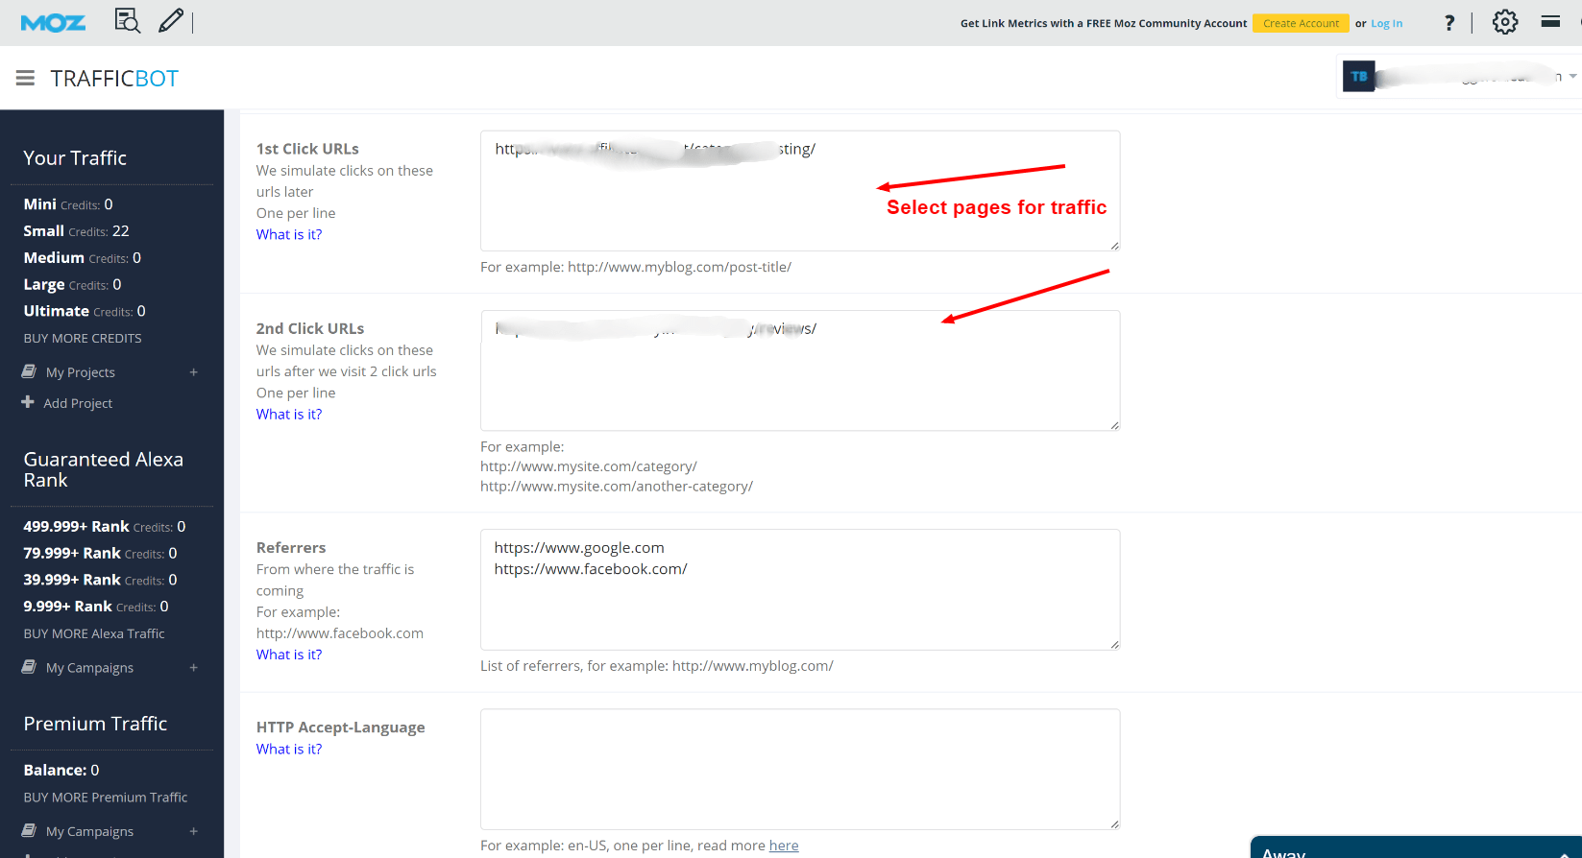Click Large Credits row
Image resolution: width=1582 pixels, height=858 pixels.
click(73, 285)
